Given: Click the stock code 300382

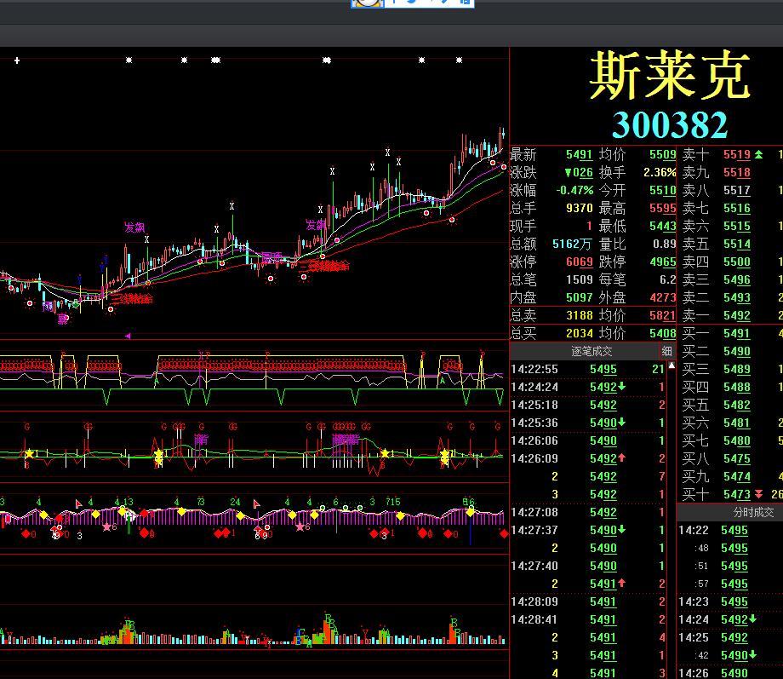Looking at the screenshot, I should click(670, 124).
